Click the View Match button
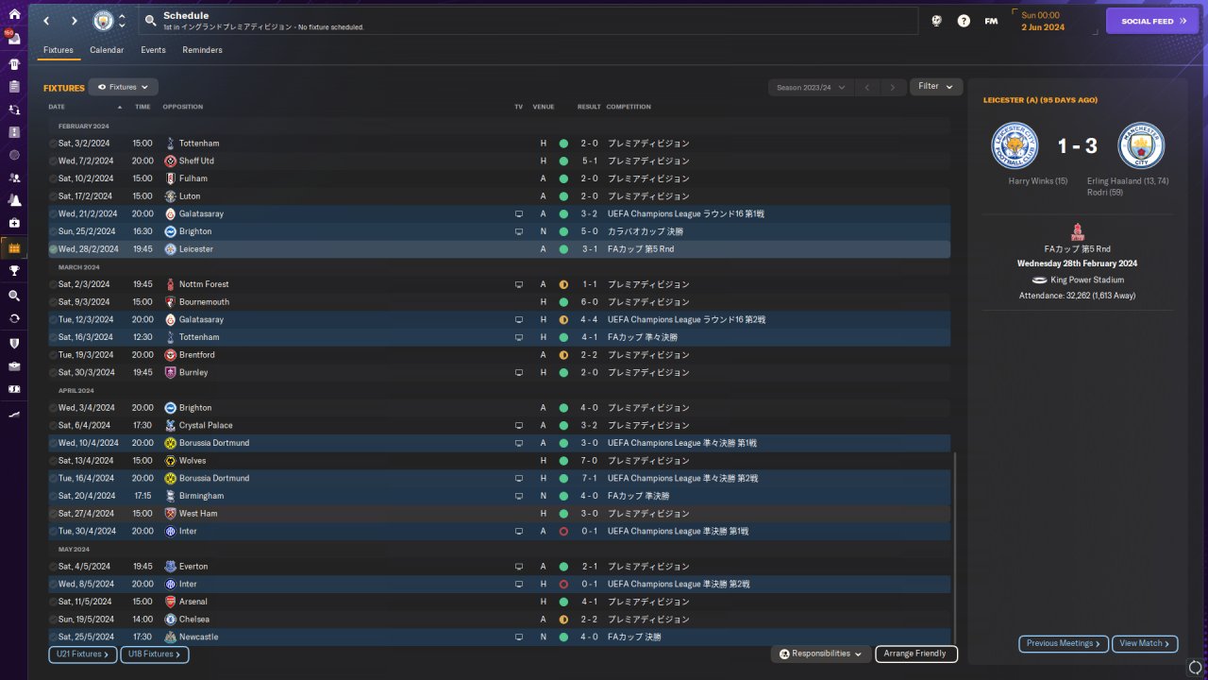Image resolution: width=1208 pixels, height=680 pixels. [1145, 643]
